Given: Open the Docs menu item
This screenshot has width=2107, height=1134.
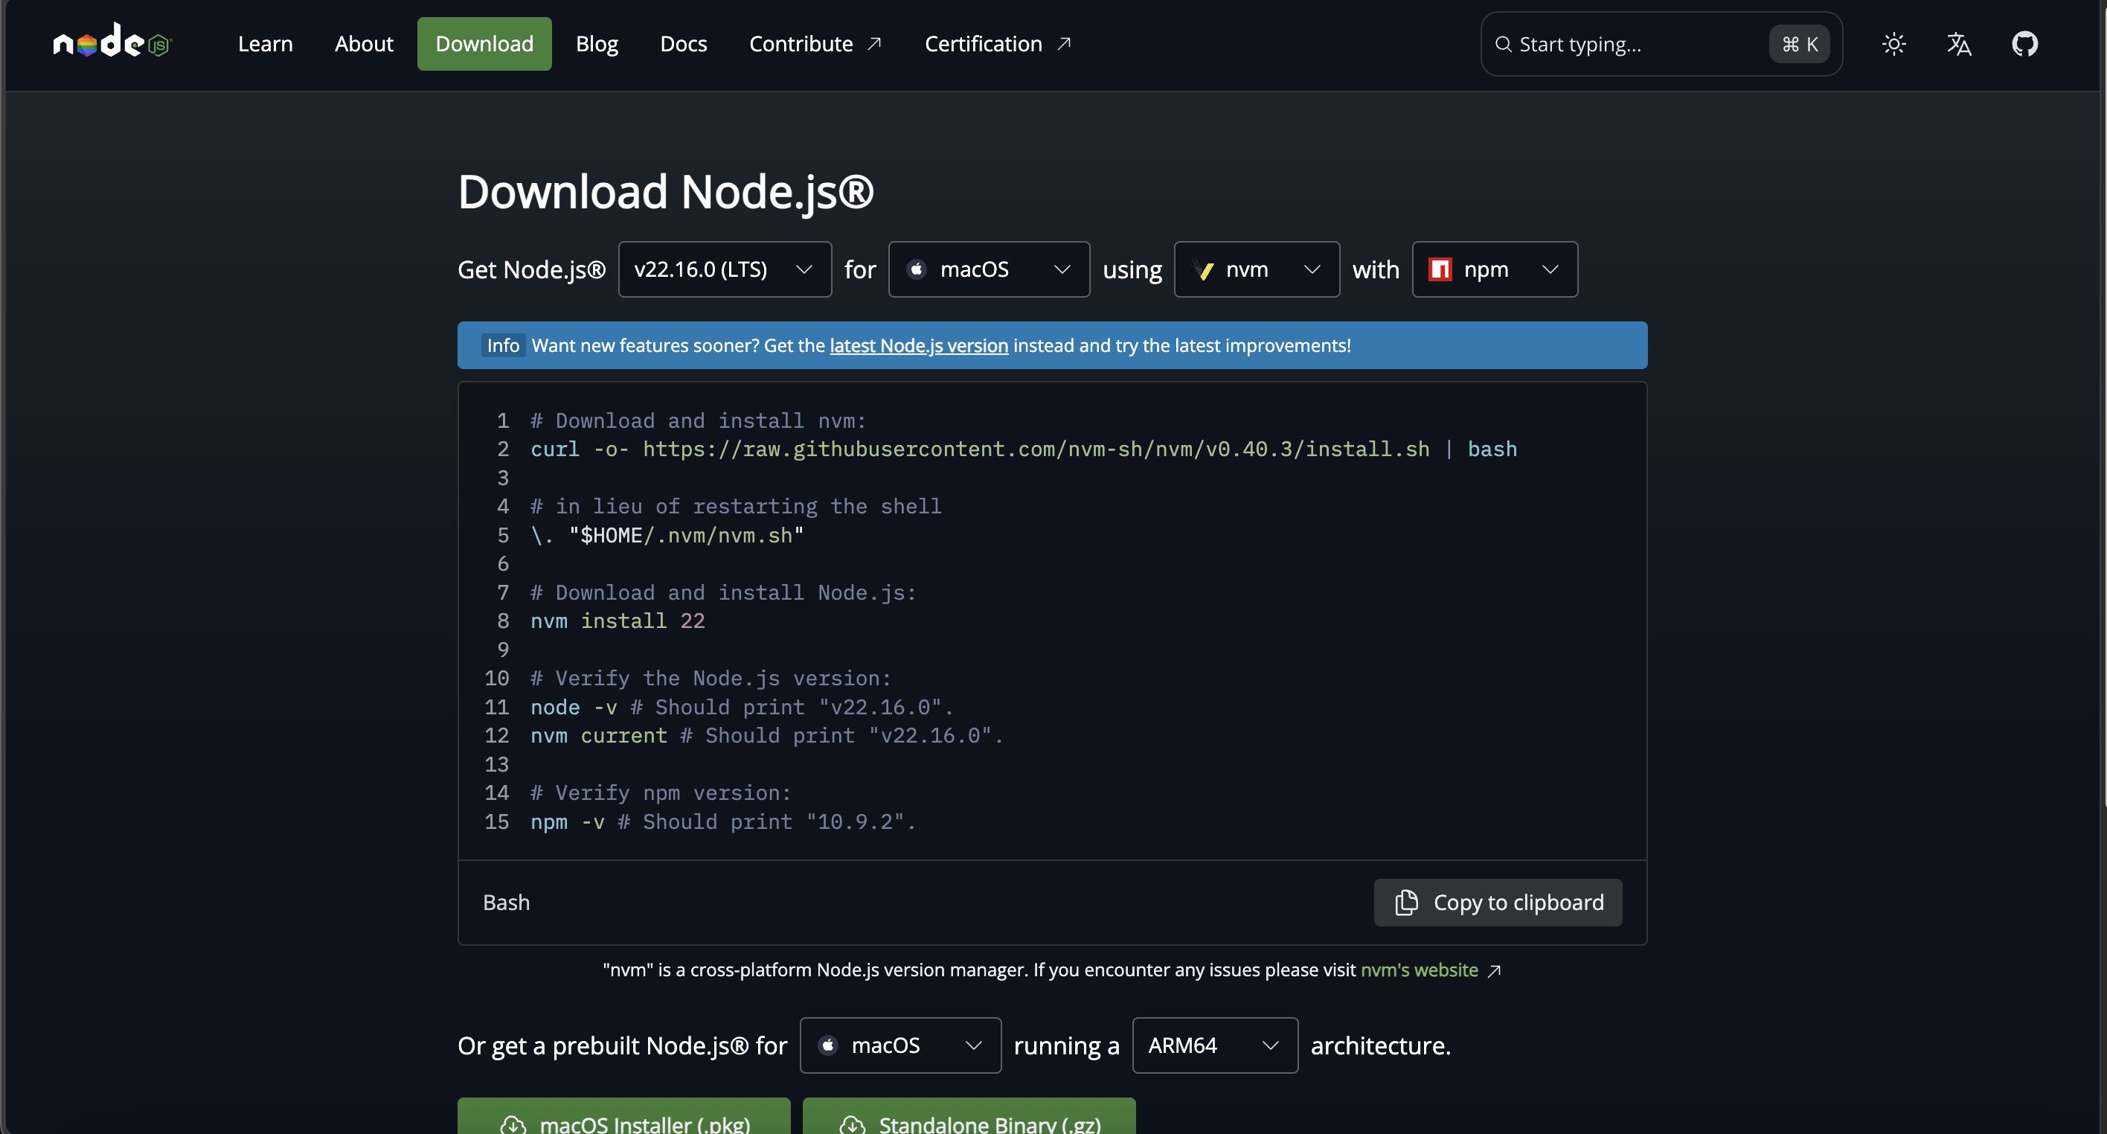Looking at the screenshot, I should click(x=683, y=44).
